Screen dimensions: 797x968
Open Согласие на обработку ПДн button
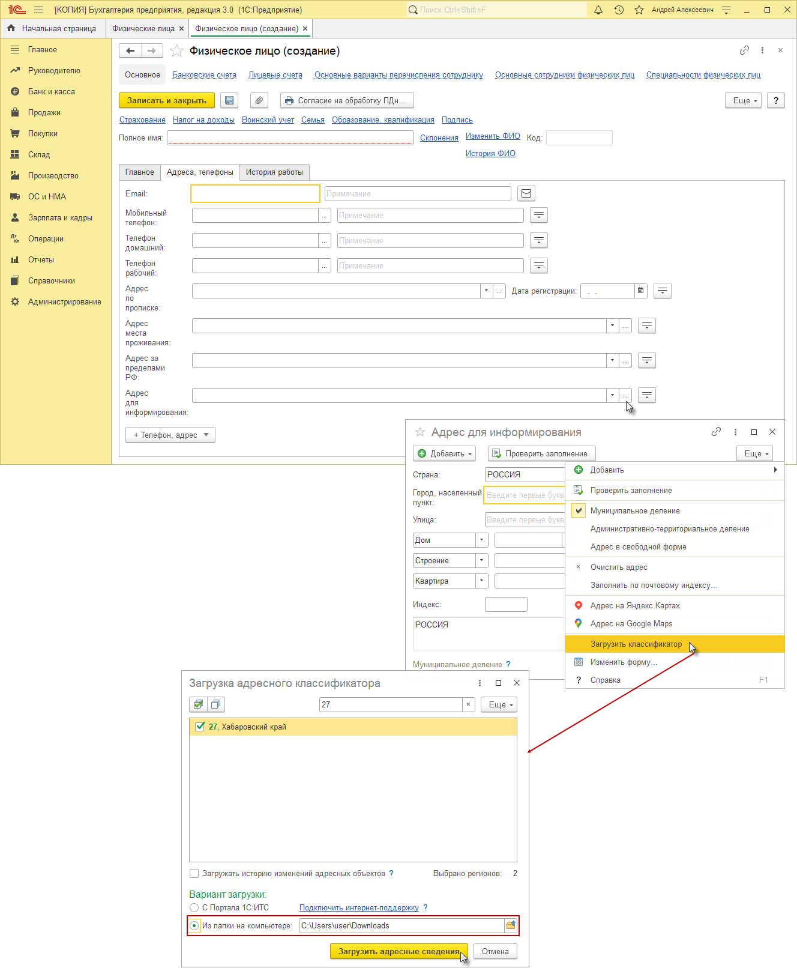(x=347, y=100)
